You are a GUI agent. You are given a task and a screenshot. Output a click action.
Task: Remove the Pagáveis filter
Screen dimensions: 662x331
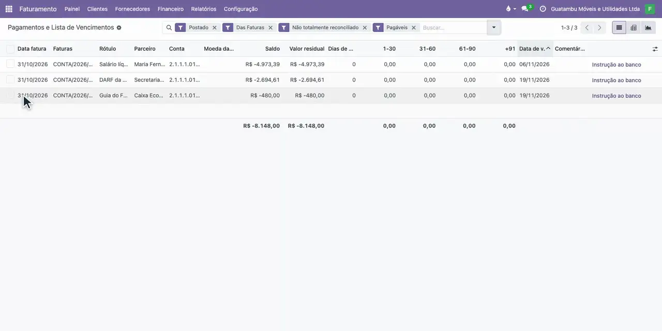point(414,27)
